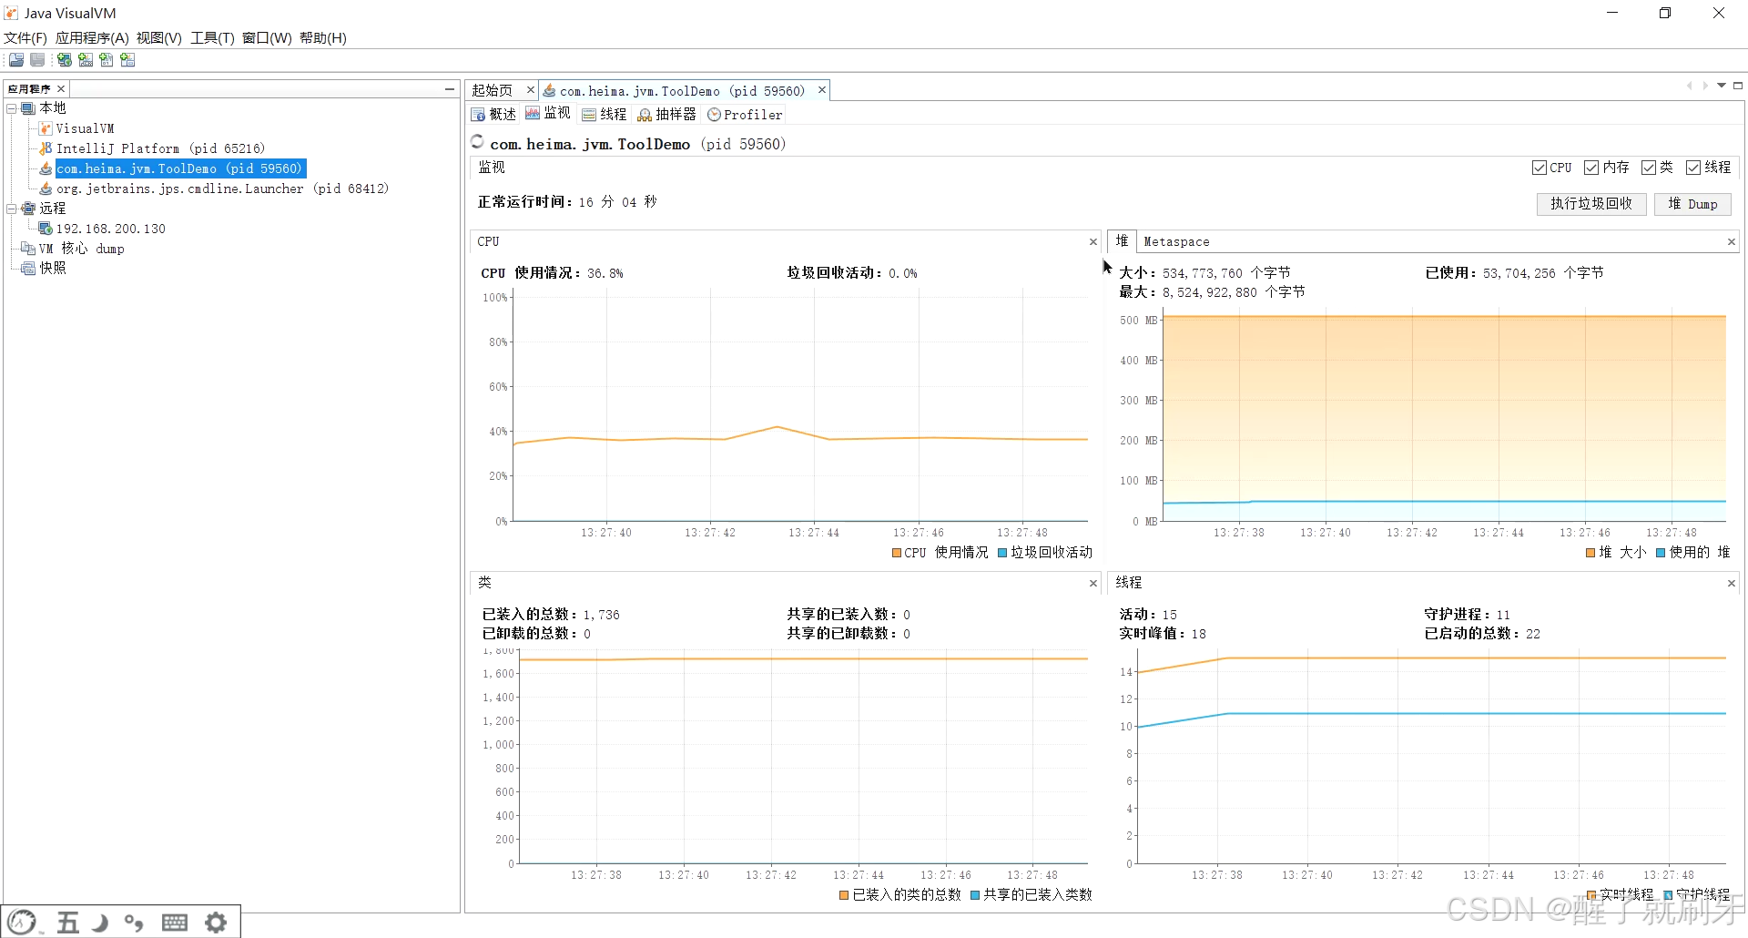Close the CPU chart panel
This screenshot has height=938, width=1748.
(x=1093, y=242)
